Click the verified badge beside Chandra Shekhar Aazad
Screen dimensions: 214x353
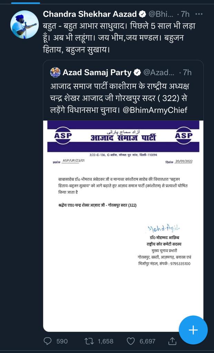click(x=142, y=14)
